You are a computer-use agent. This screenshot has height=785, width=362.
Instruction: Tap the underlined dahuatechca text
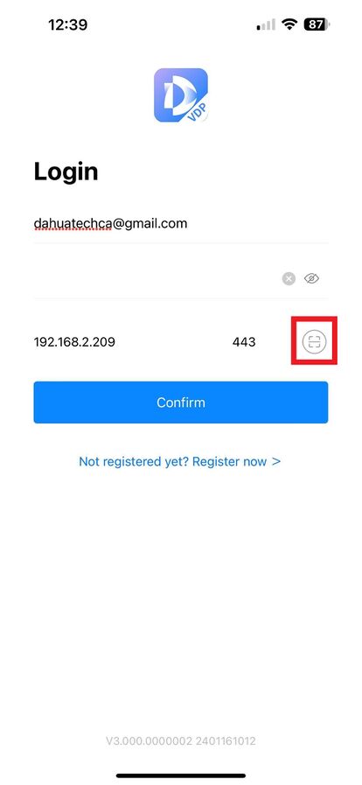coord(73,223)
